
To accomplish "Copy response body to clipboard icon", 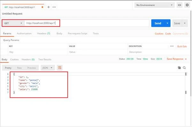I will tap(179, 68).
